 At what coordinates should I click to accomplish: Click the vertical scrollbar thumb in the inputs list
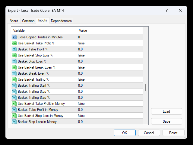pos(146,87)
